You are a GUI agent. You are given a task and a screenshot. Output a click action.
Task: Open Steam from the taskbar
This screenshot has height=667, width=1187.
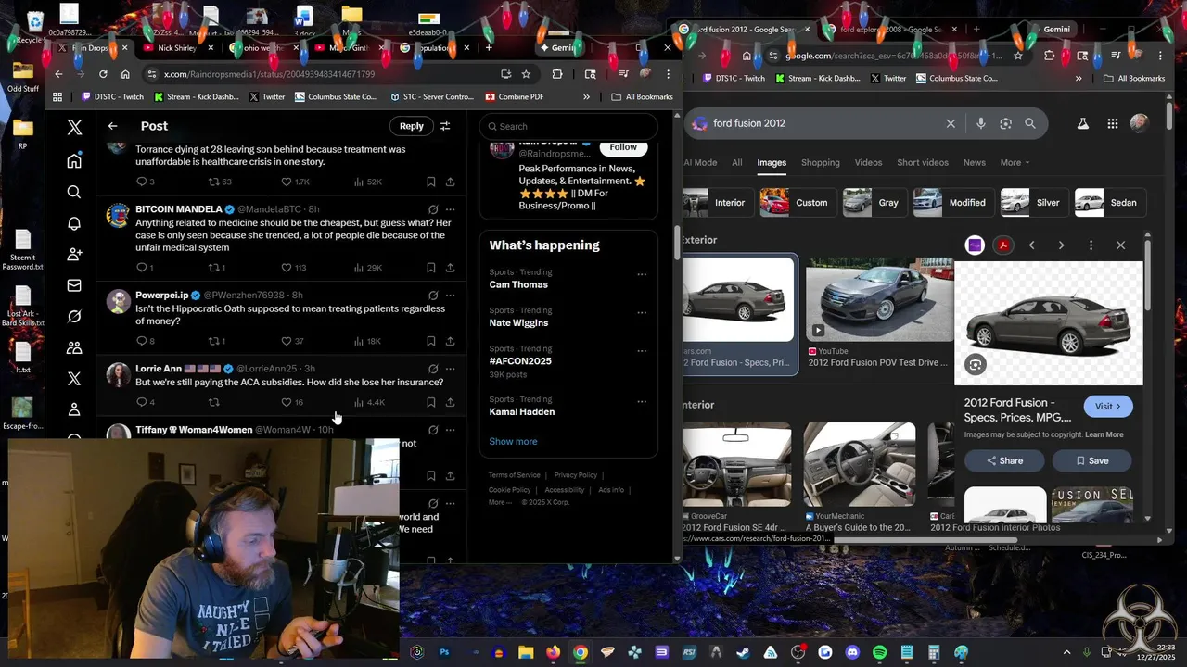[743, 652]
